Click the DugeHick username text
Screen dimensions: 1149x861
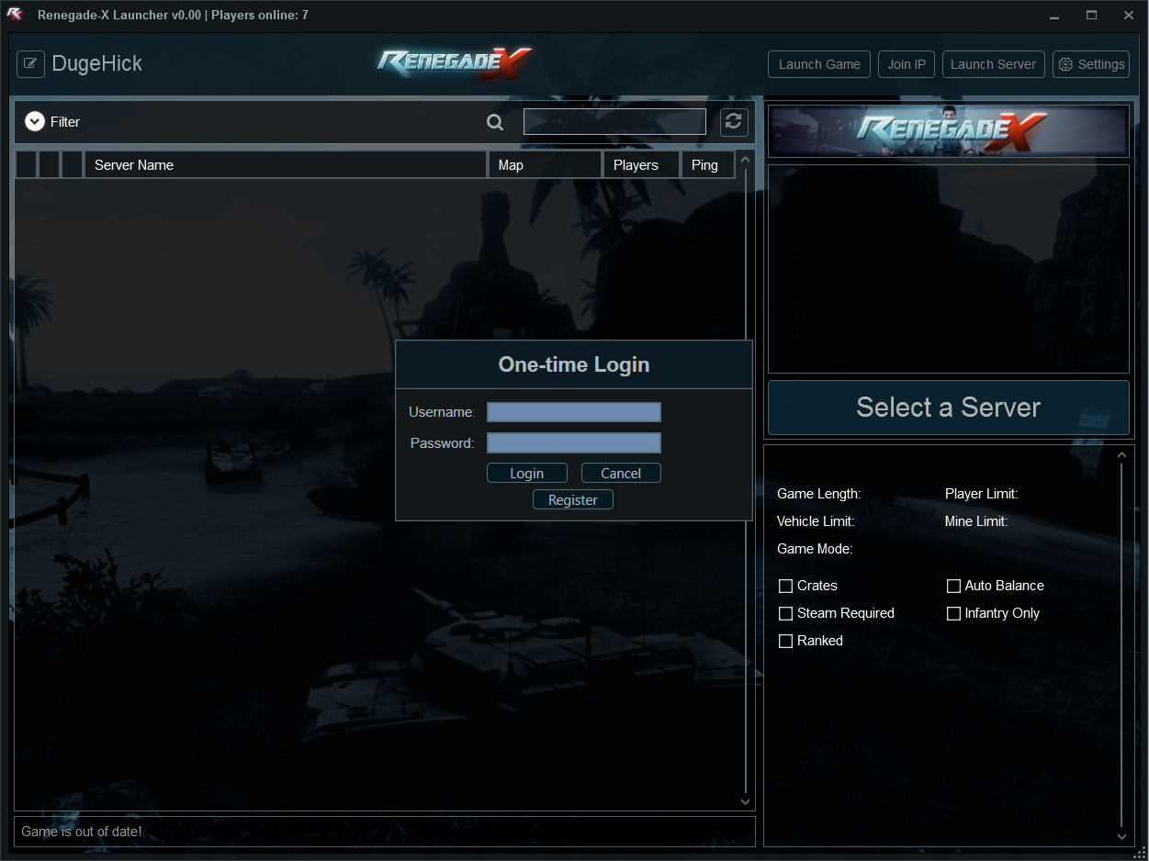pos(97,64)
